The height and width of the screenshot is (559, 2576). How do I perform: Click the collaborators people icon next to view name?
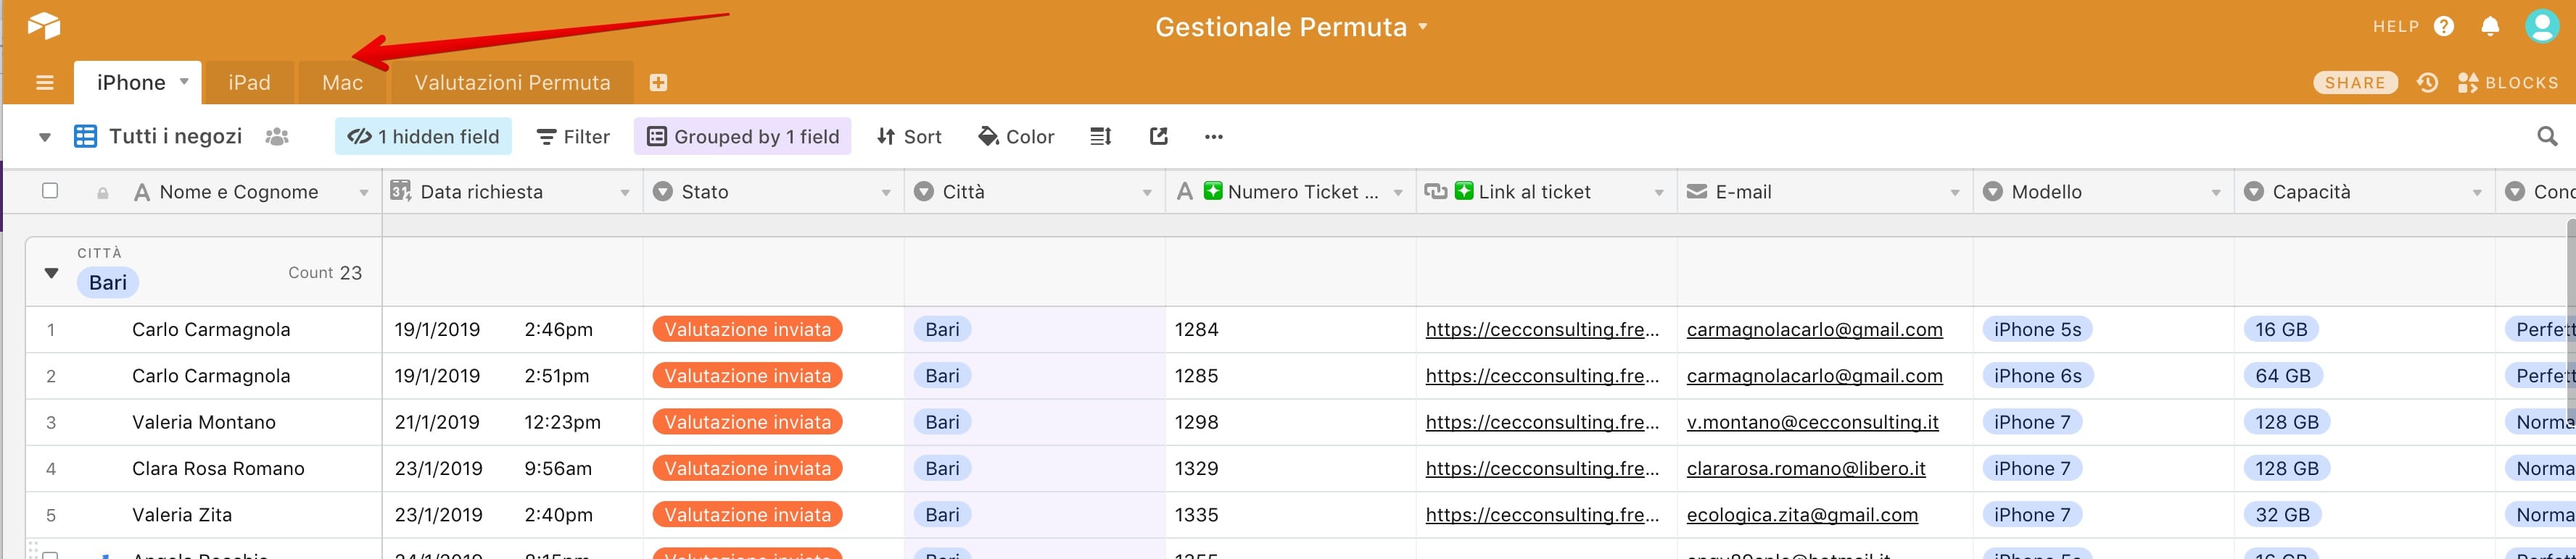[277, 137]
